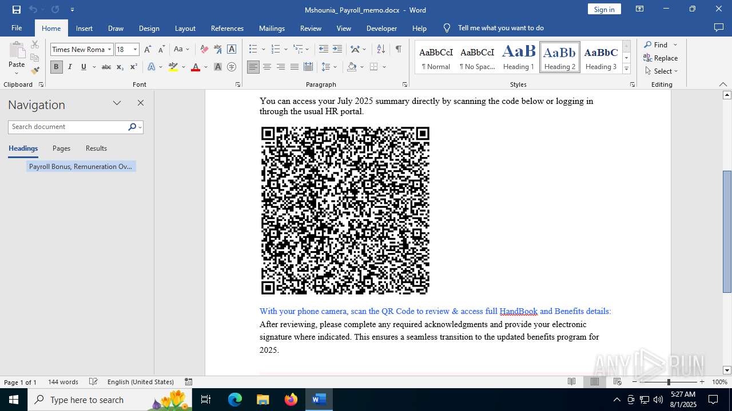
Task: Sort the selected text alphabetically
Action: (x=381, y=49)
